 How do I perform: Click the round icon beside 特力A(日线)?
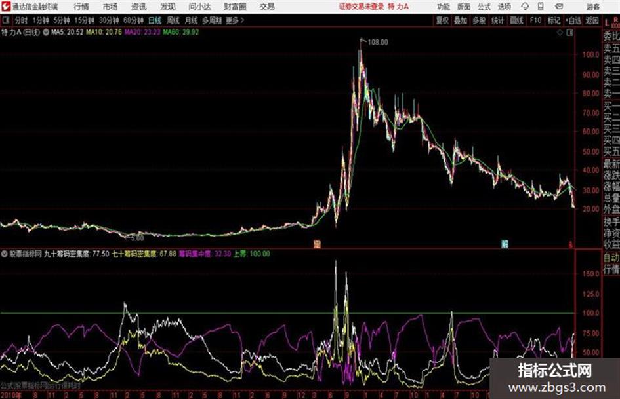click(x=46, y=32)
